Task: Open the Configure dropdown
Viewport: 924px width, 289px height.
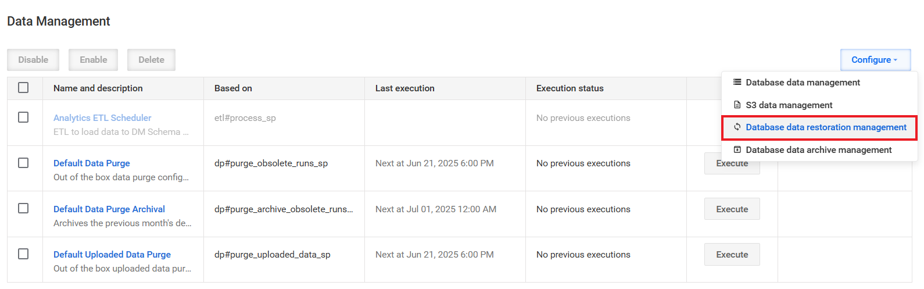Action: pos(875,60)
